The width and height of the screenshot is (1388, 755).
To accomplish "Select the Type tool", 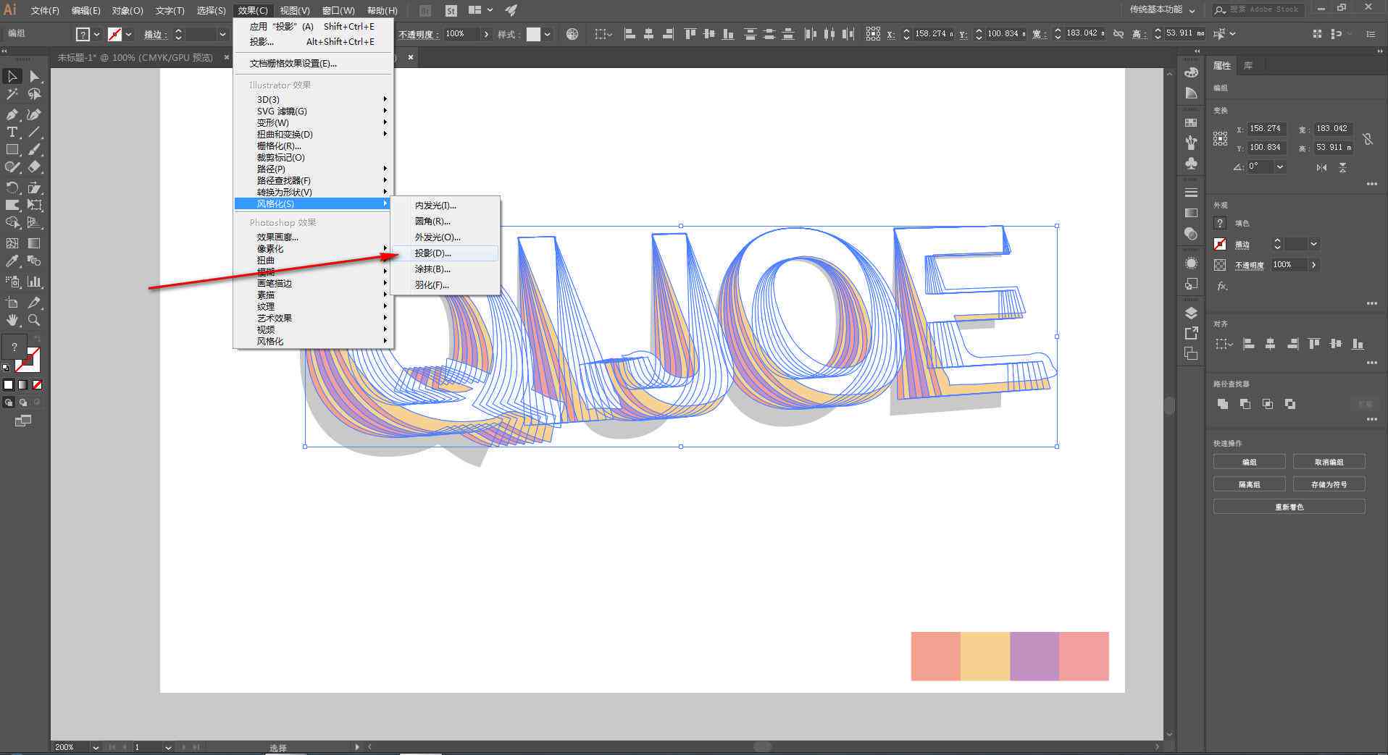I will pos(12,132).
